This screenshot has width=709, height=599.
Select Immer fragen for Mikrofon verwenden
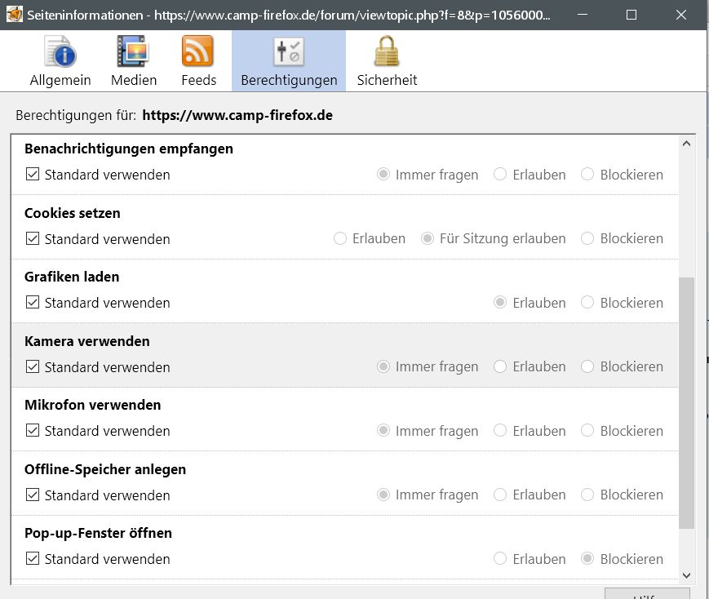point(383,431)
